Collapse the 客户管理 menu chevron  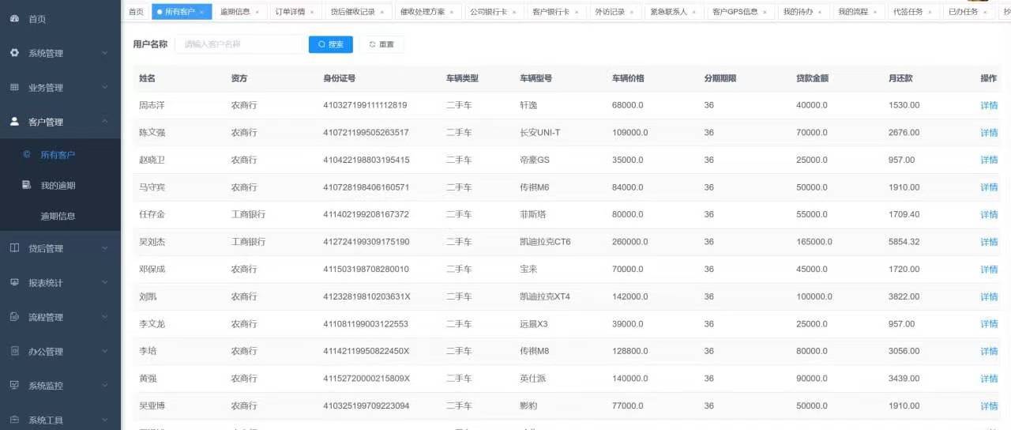coord(104,122)
